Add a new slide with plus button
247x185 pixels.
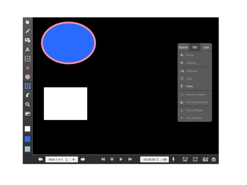pos(74,159)
